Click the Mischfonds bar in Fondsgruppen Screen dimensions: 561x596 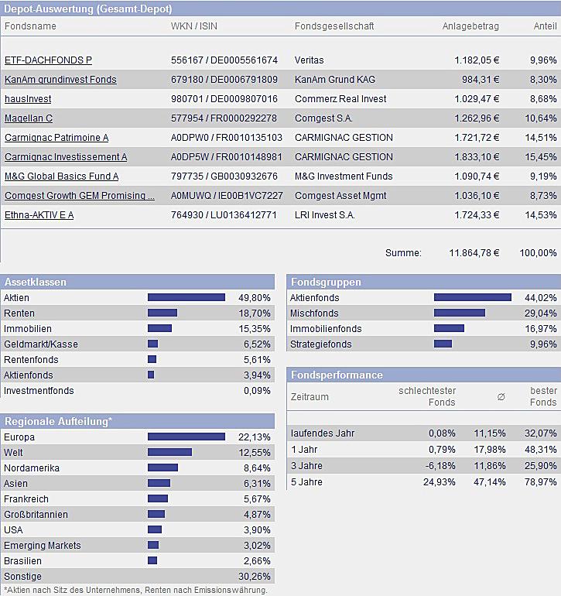[x=460, y=313]
